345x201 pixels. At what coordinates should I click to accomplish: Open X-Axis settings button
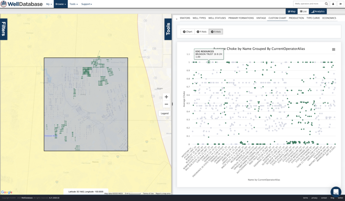click(x=216, y=32)
